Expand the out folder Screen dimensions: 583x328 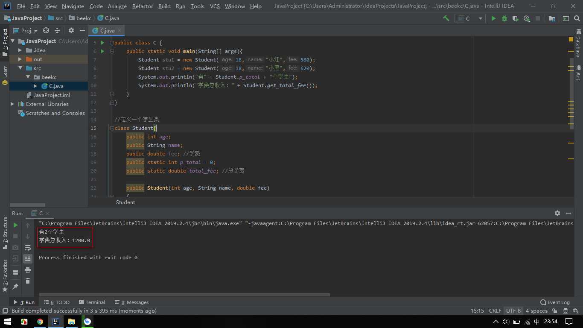click(20, 59)
